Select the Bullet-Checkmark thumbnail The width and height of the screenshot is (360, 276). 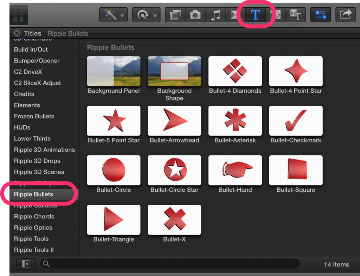tap(296, 121)
